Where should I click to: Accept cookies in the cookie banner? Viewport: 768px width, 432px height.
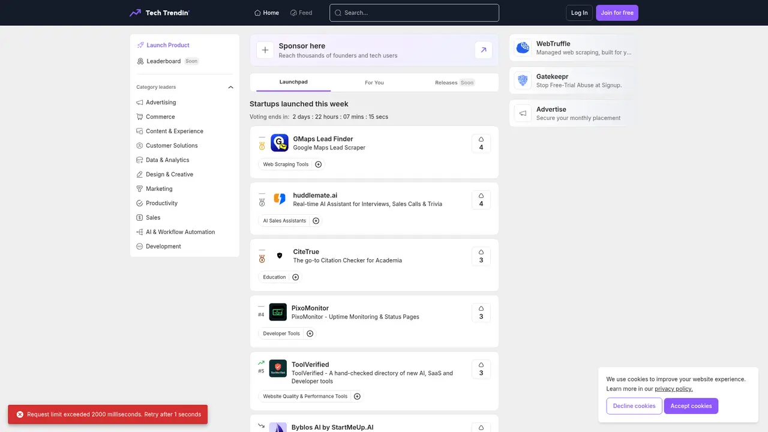click(691, 406)
